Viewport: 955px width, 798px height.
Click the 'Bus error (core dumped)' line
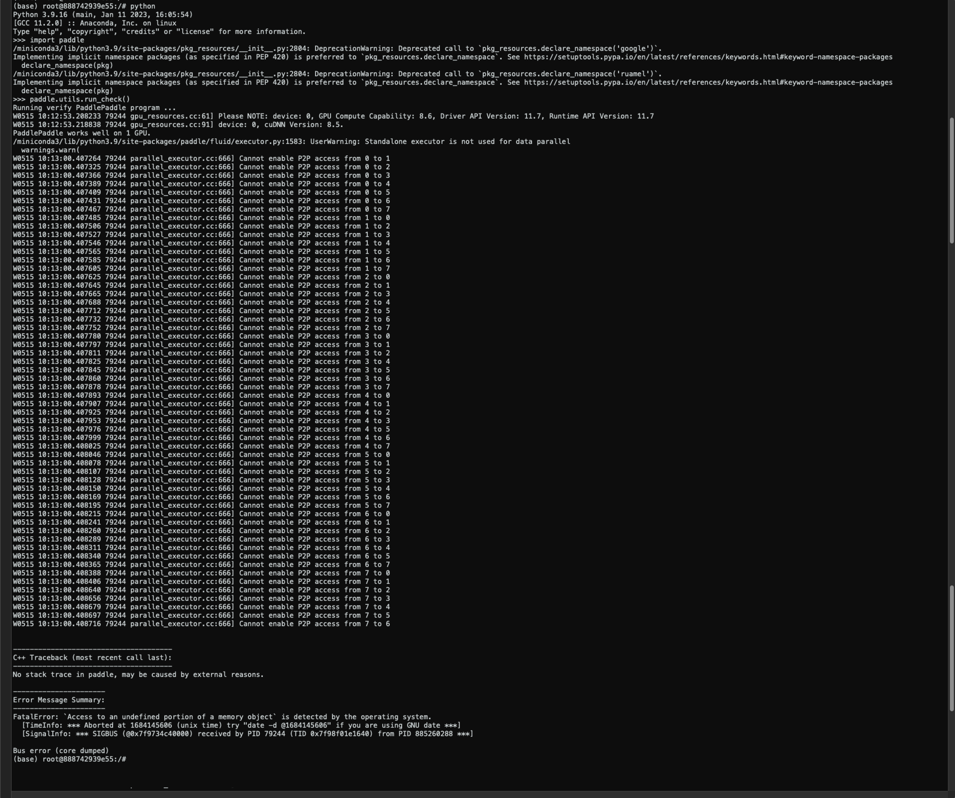61,751
